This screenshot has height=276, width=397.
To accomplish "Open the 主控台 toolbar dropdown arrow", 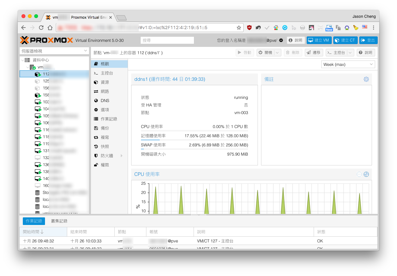I will coord(350,53).
